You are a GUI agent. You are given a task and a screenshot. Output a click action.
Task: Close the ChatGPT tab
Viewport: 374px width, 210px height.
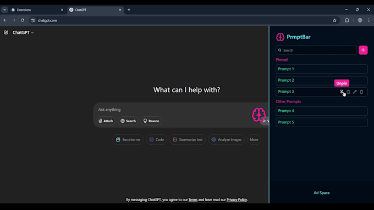(x=120, y=10)
